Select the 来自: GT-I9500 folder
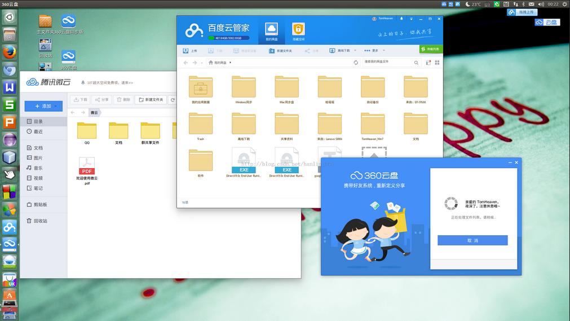The width and height of the screenshot is (570, 321). coord(416,90)
